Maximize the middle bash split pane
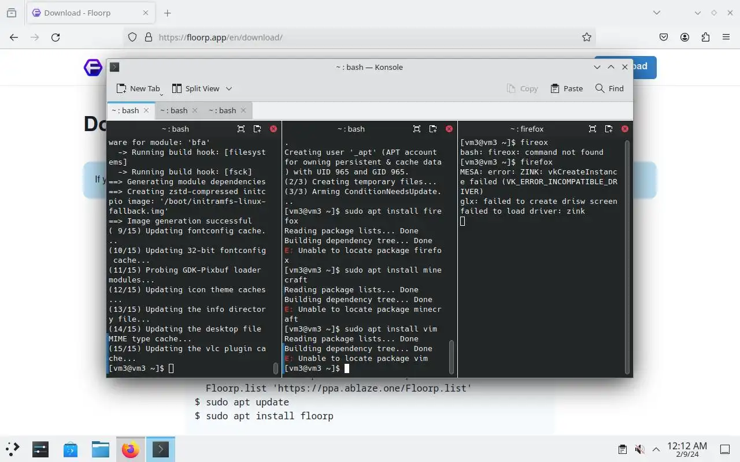 tap(417, 129)
